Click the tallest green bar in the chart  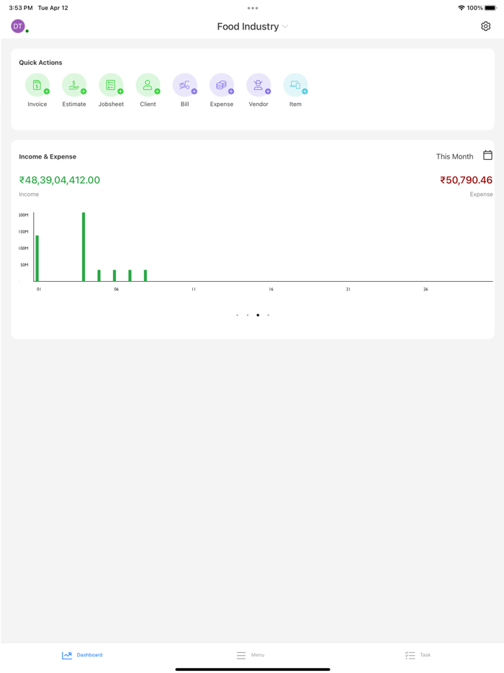84,245
